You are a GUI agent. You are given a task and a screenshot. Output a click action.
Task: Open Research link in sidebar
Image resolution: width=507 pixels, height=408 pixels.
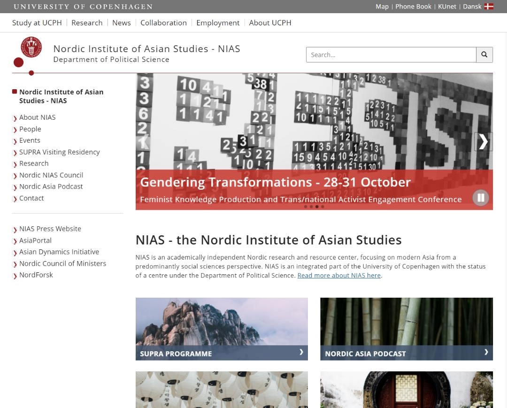[x=34, y=163]
